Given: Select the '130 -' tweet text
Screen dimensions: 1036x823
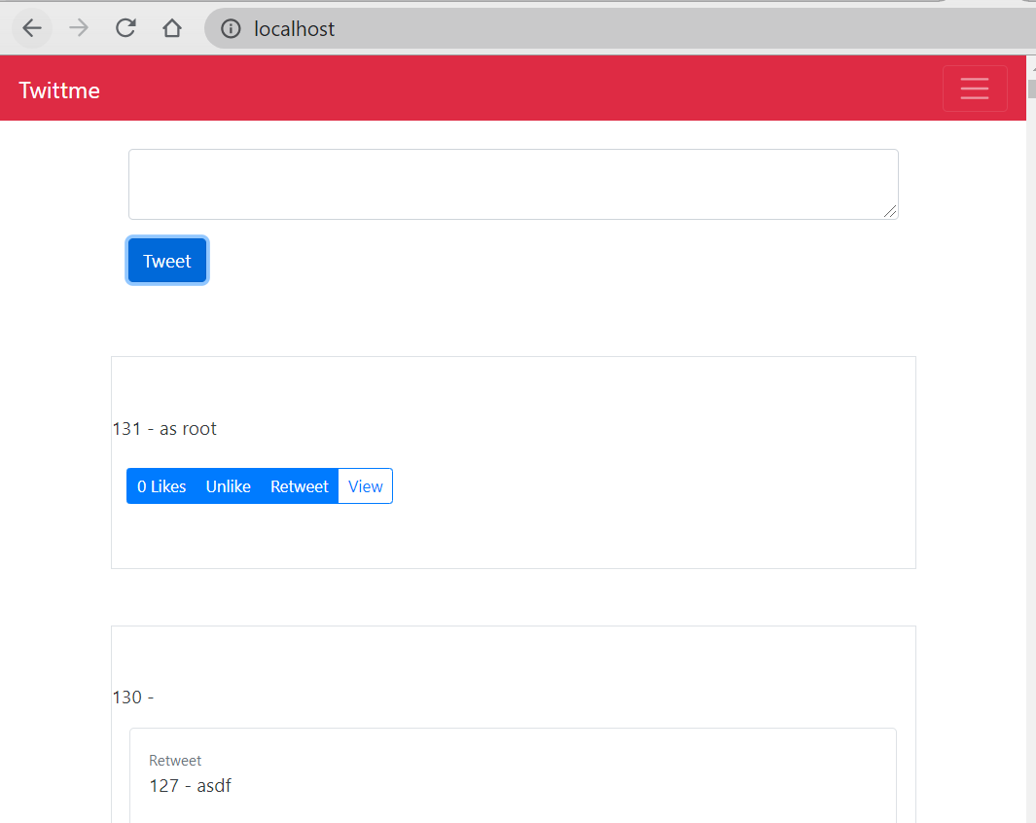Looking at the screenshot, I should coord(133,698).
